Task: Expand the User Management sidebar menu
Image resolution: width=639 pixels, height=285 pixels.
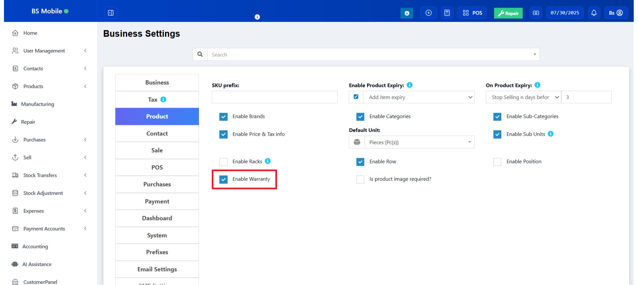Action: click(x=44, y=51)
